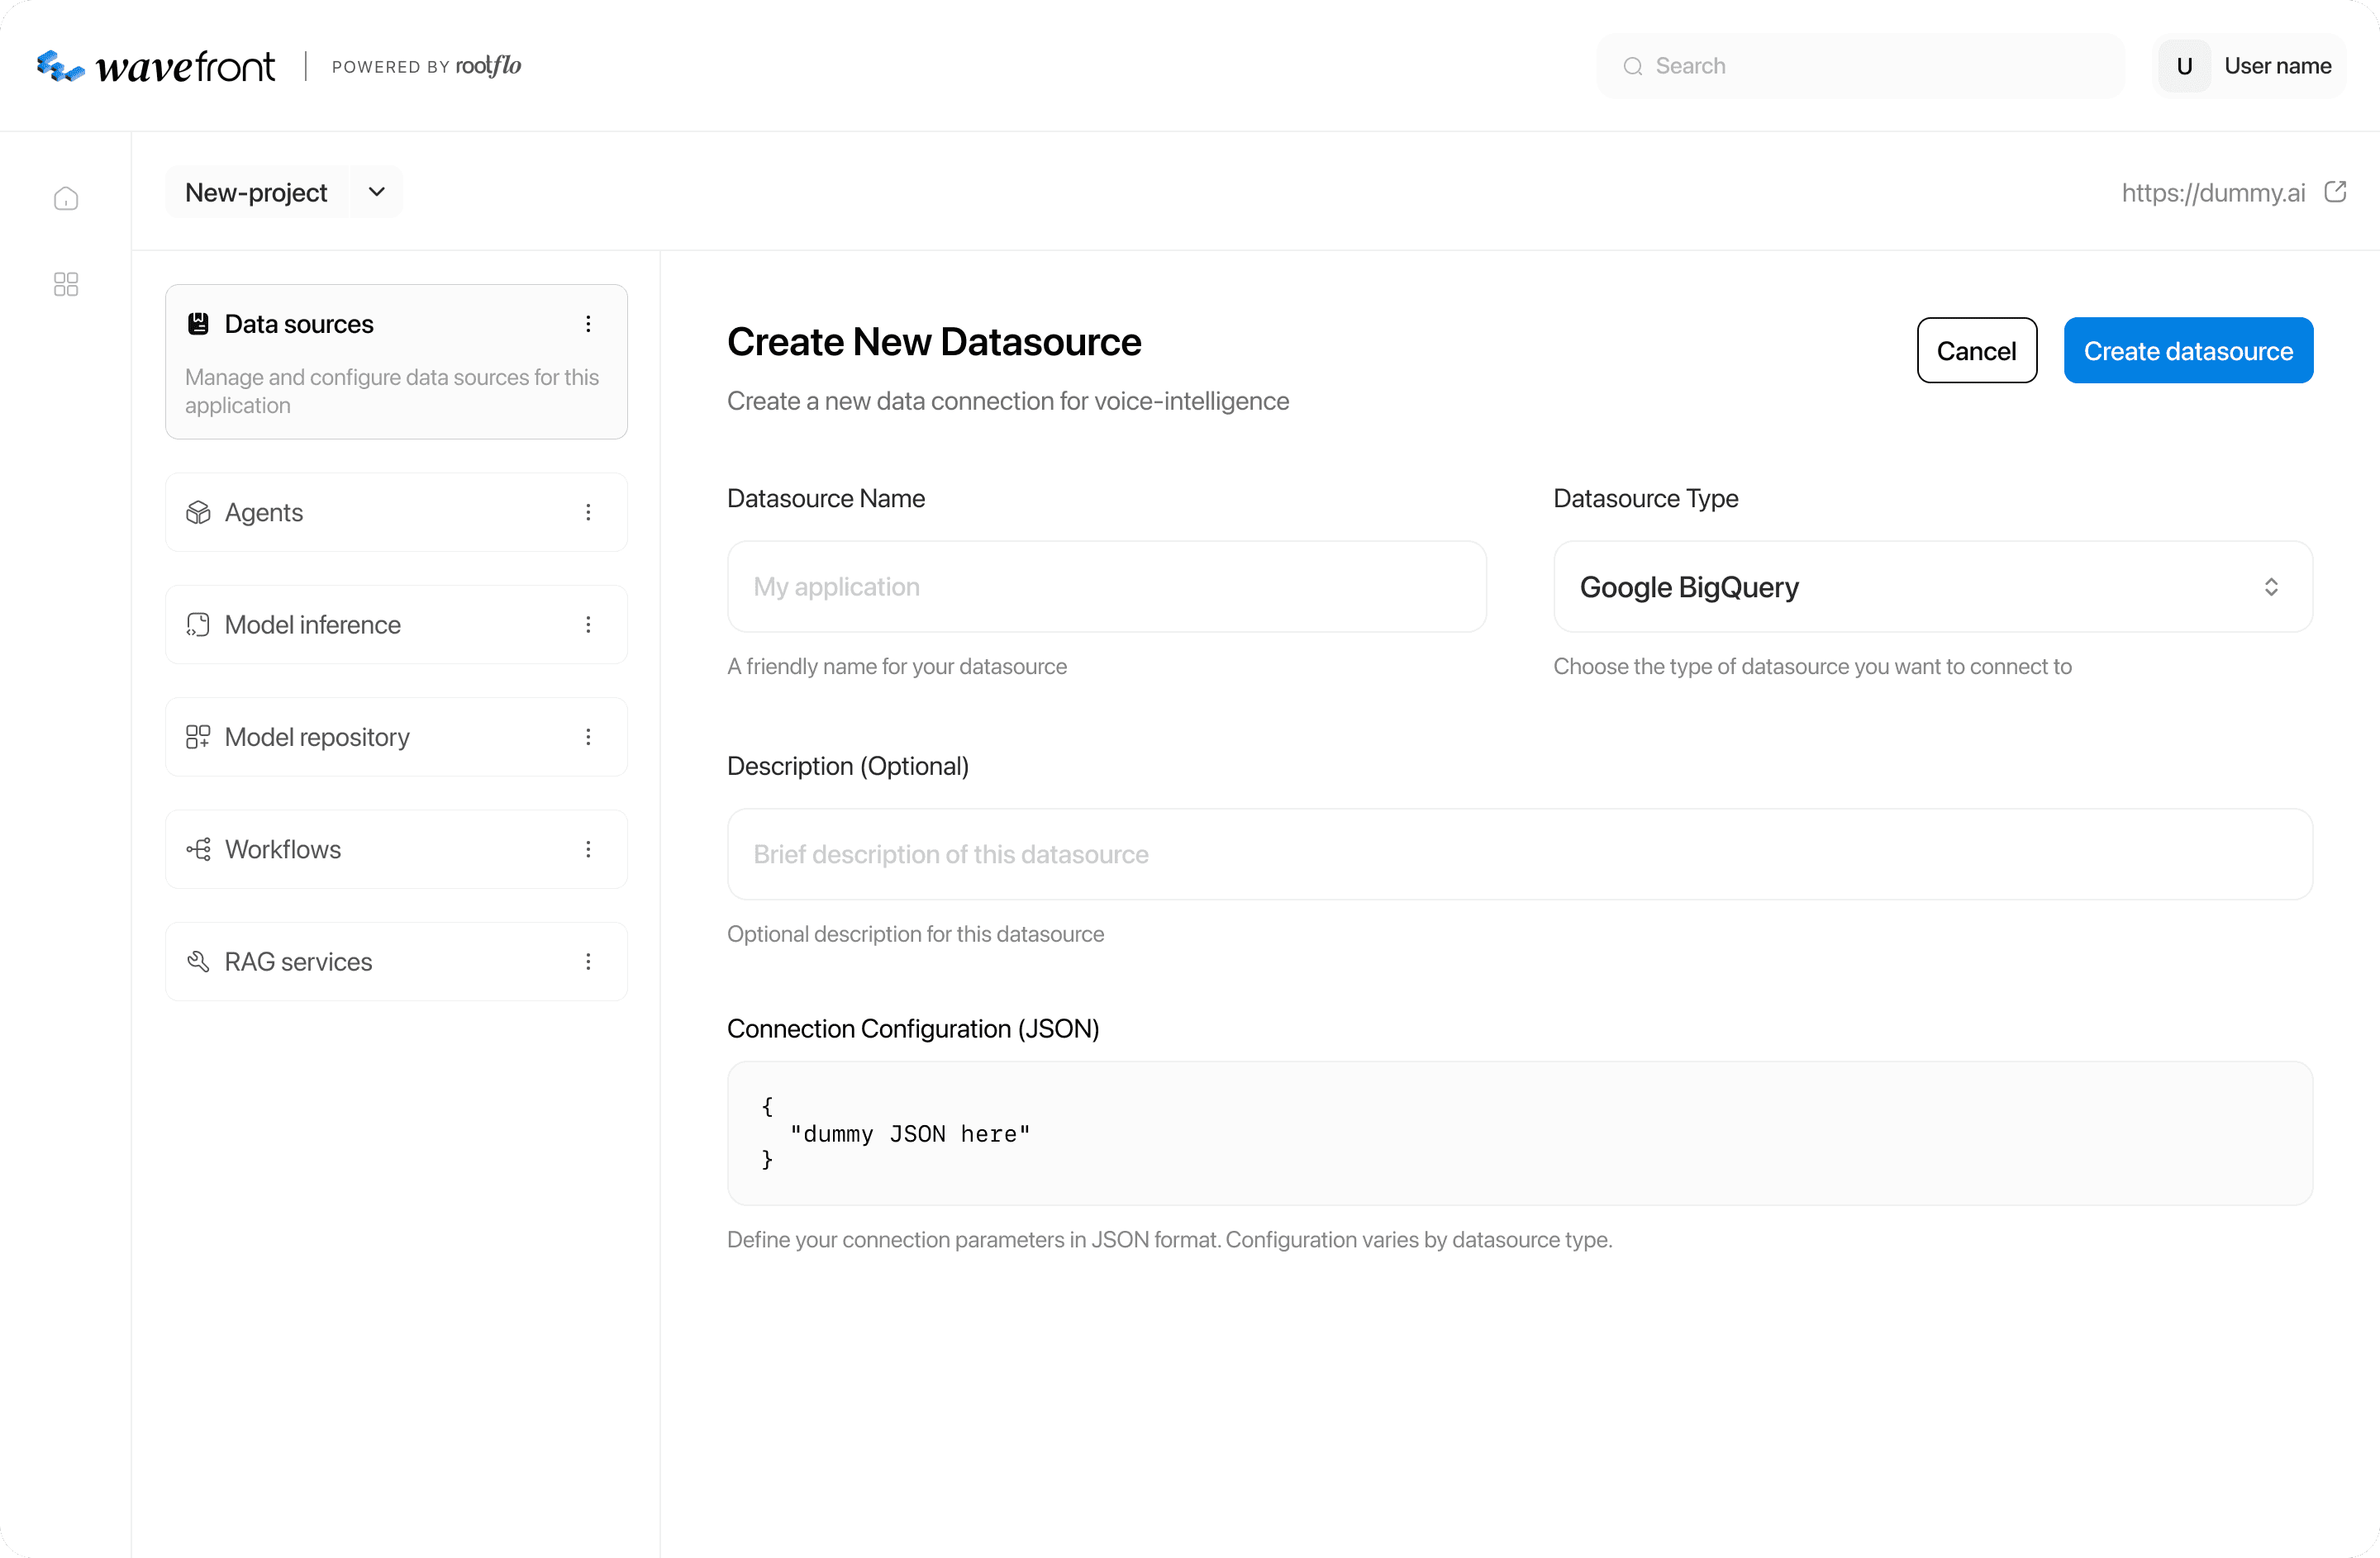Open Model repository three-dot menu

588,737
